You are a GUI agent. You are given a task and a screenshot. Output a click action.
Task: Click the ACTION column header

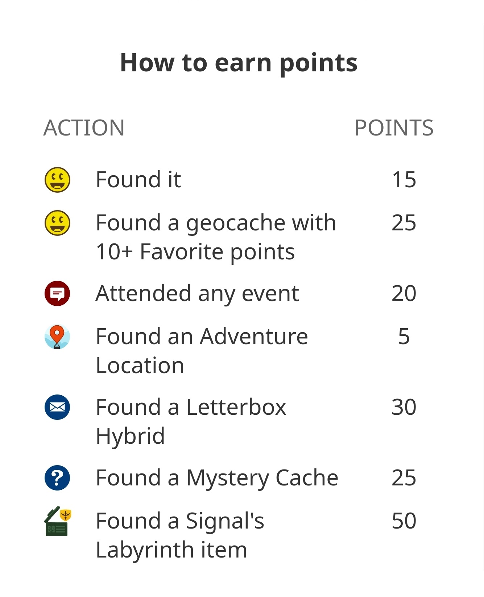(x=84, y=128)
